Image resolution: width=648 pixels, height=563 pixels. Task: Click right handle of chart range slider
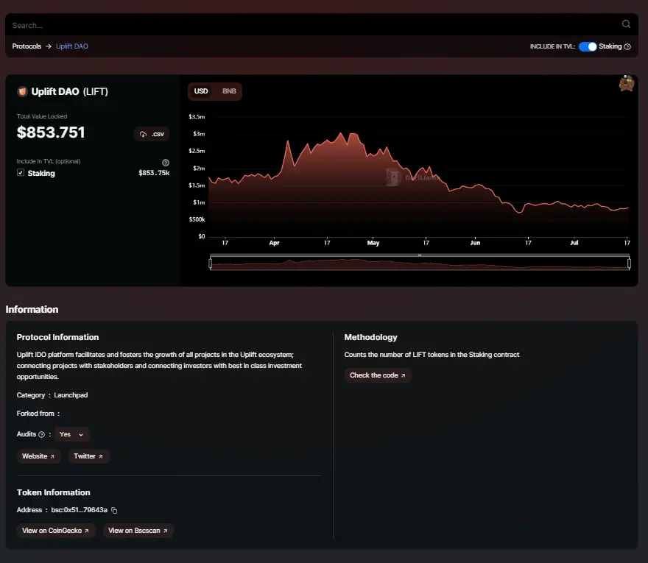point(629,263)
